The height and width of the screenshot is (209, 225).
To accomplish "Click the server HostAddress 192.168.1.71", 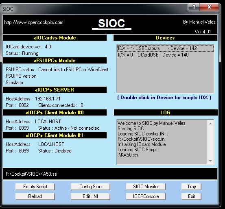I will tap(48, 99).
